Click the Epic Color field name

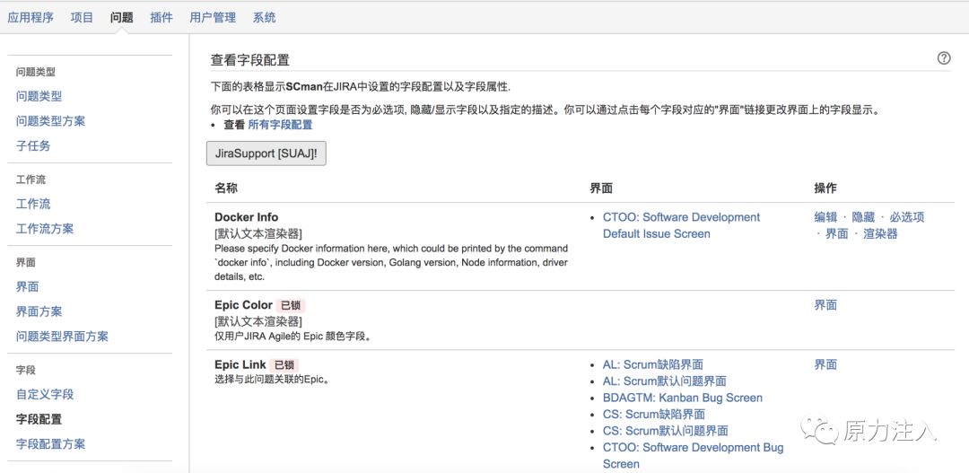click(243, 305)
